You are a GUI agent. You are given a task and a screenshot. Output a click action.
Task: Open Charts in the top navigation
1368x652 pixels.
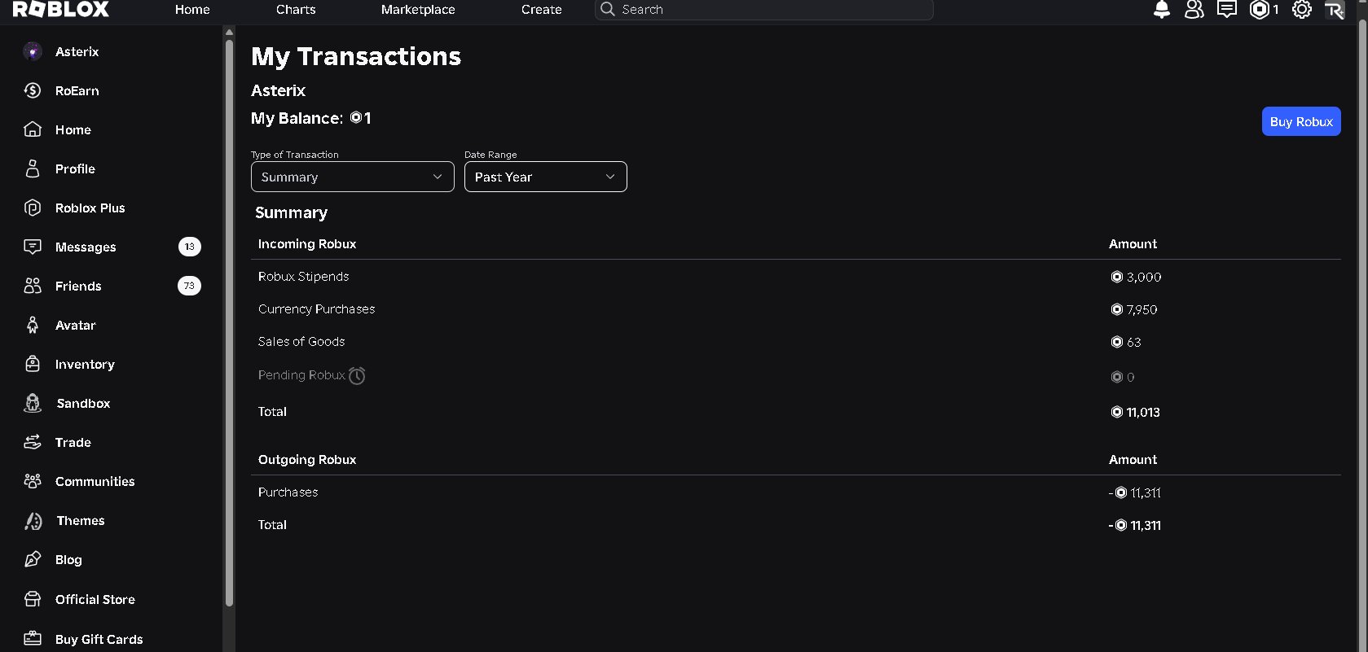pos(296,9)
